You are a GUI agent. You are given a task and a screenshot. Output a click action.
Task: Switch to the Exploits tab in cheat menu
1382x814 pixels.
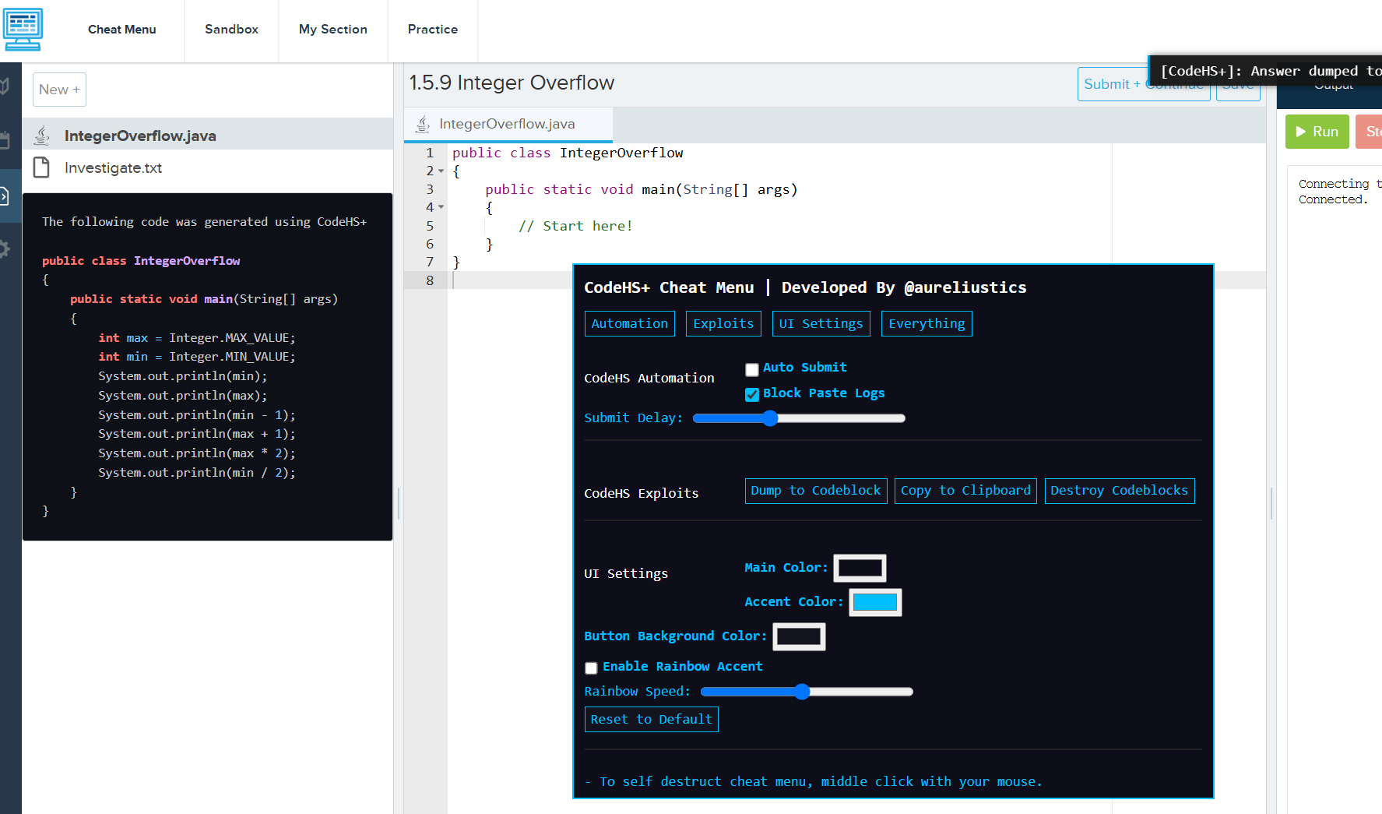pos(723,324)
